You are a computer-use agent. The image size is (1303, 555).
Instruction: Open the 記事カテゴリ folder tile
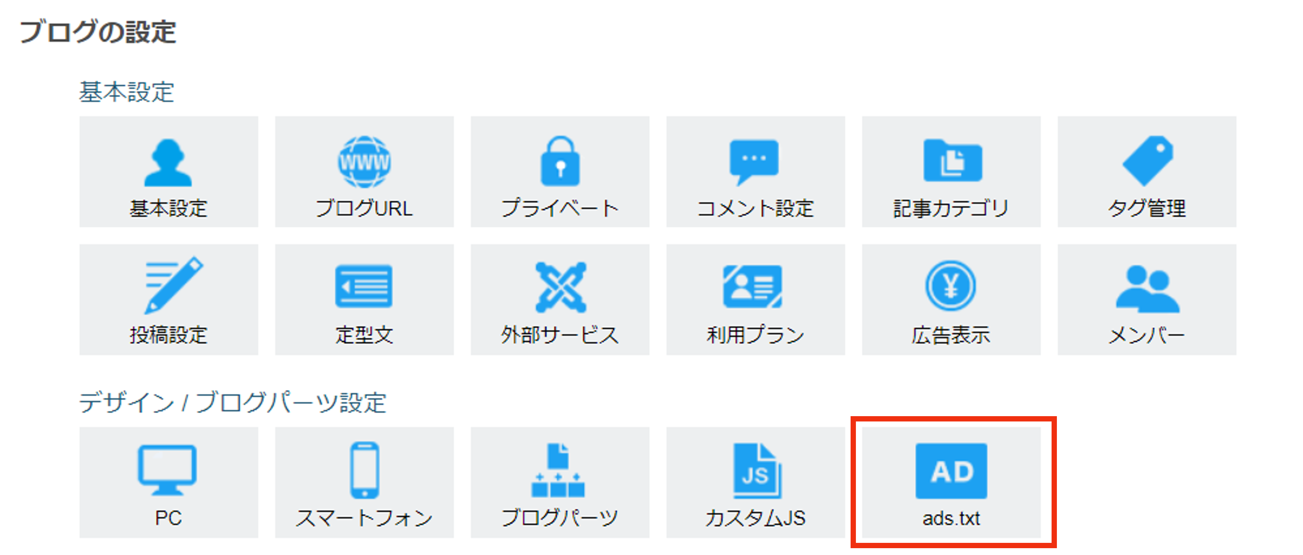coord(951,171)
